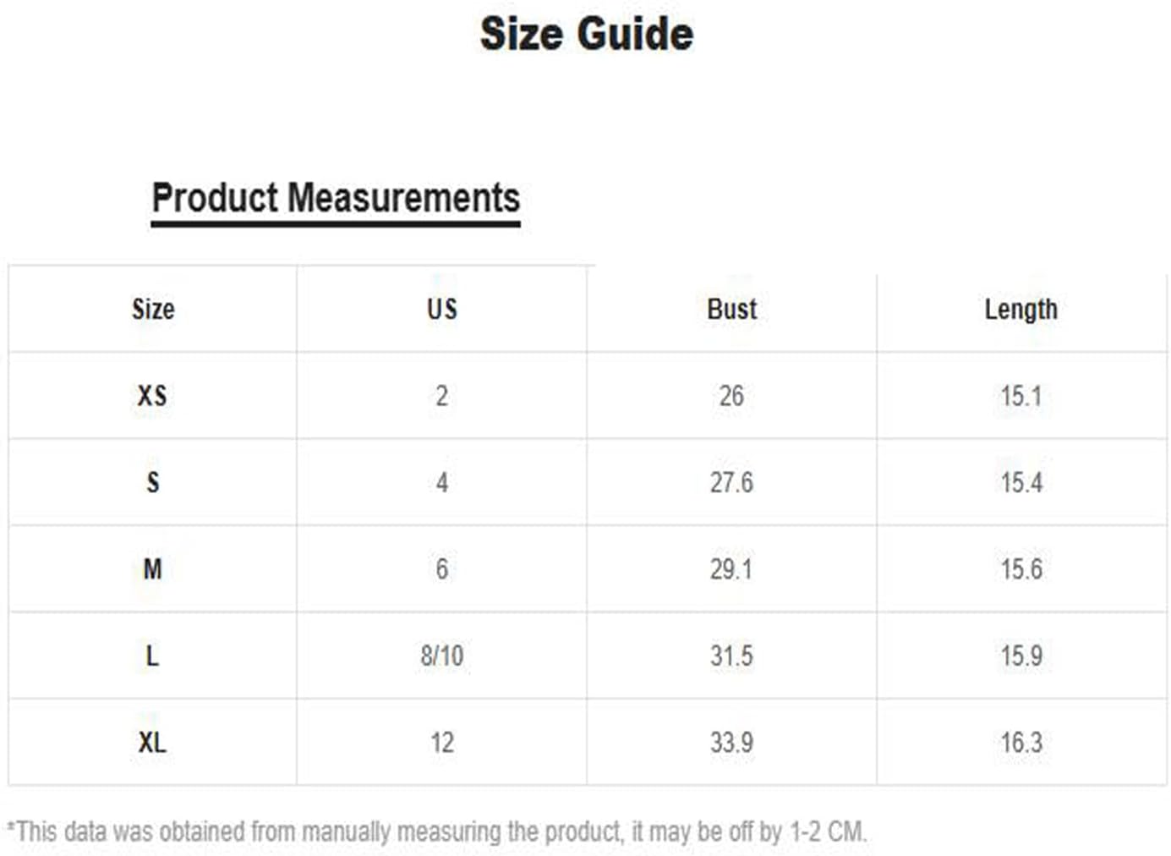The height and width of the screenshot is (856, 1171).
Task: Click the 27.6 bust value cell
Action: tap(731, 482)
